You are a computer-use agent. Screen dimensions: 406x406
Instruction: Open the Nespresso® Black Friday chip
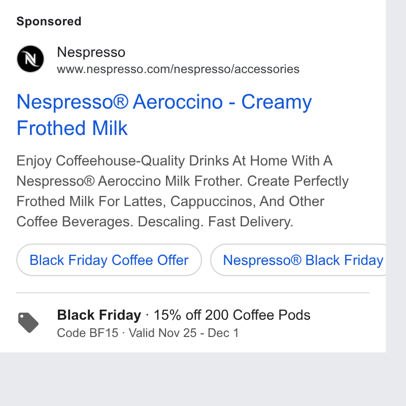(298, 260)
